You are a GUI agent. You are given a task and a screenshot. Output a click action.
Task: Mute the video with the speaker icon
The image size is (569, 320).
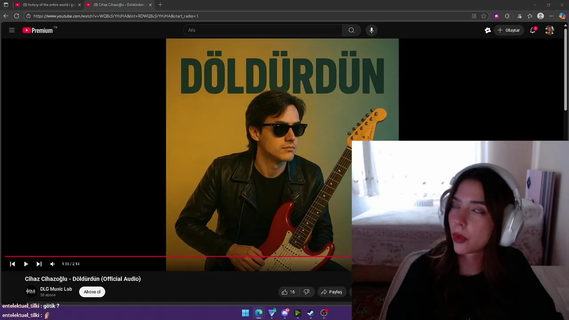pyautogui.click(x=52, y=264)
